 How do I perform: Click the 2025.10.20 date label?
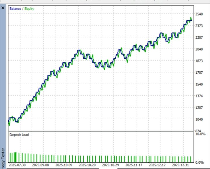[x=87, y=165]
